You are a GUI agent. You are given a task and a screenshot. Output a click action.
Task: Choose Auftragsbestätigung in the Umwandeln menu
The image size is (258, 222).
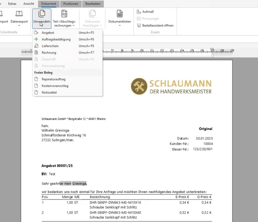click(x=67, y=39)
